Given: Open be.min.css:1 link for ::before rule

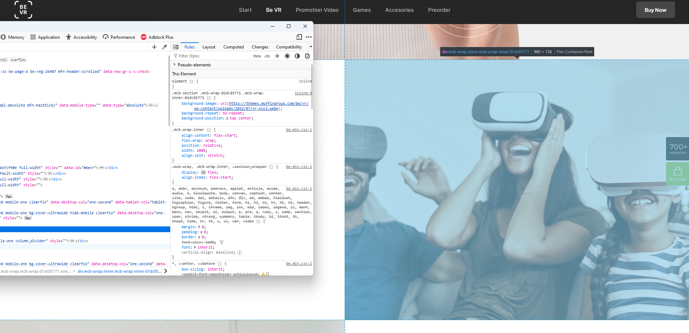Looking at the screenshot, I should click(x=299, y=264).
